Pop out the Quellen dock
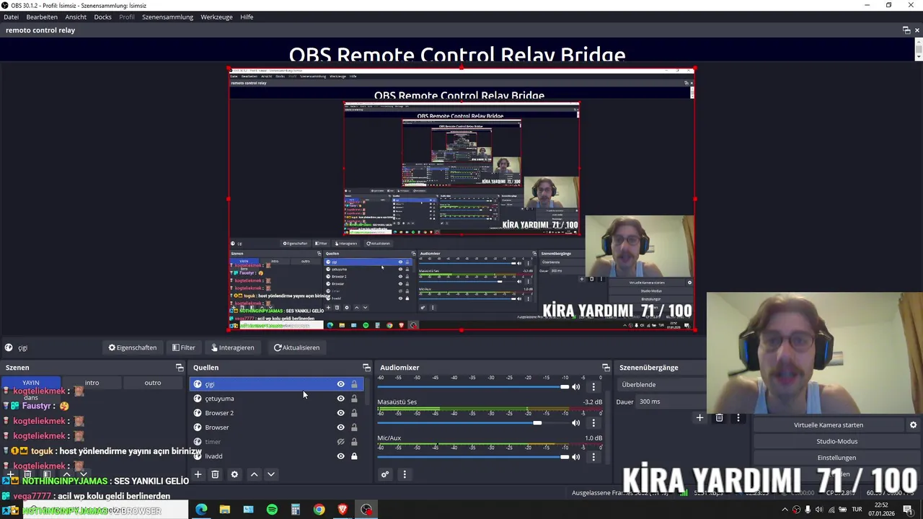This screenshot has height=519, width=923. (x=366, y=368)
